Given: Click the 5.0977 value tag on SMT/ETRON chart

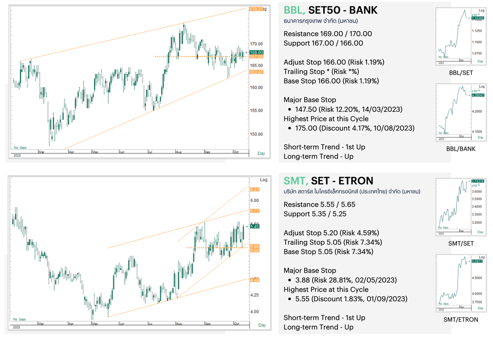Looking at the screenshot, I should pos(477,261).
